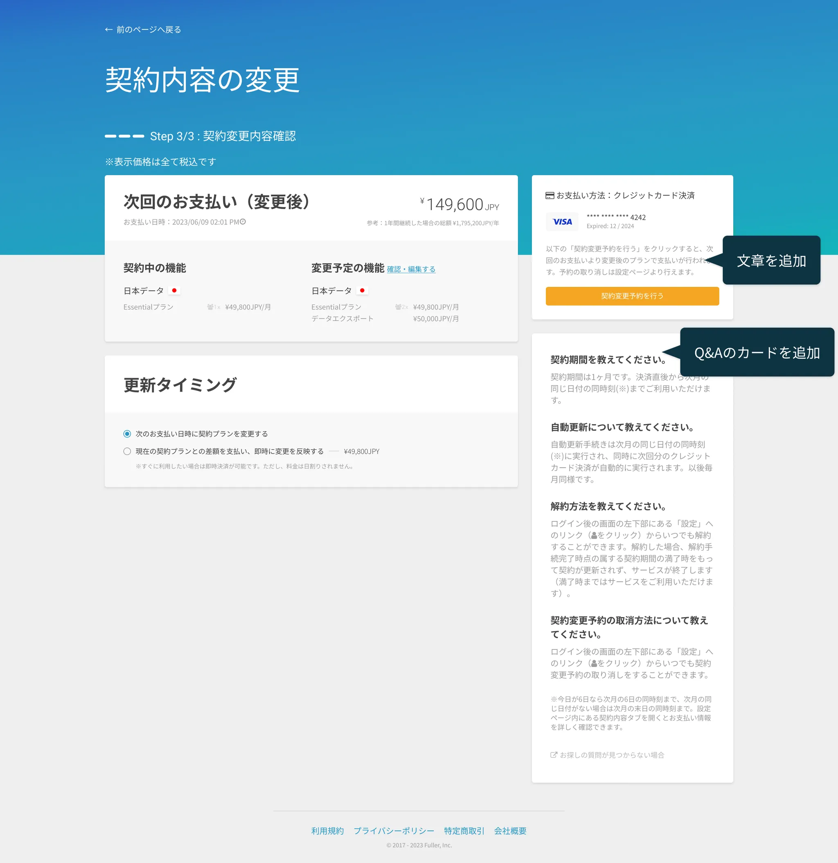The width and height of the screenshot is (838, 863).
Task: Click the 1x users icon in current plan
Action: pyautogui.click(x=210, y=307)
